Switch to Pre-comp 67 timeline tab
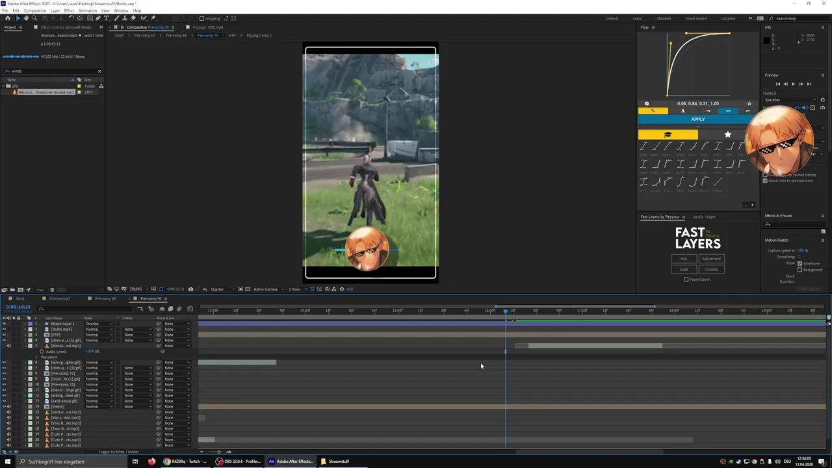Viewport: 832px width, 468px height. [59, 299]
